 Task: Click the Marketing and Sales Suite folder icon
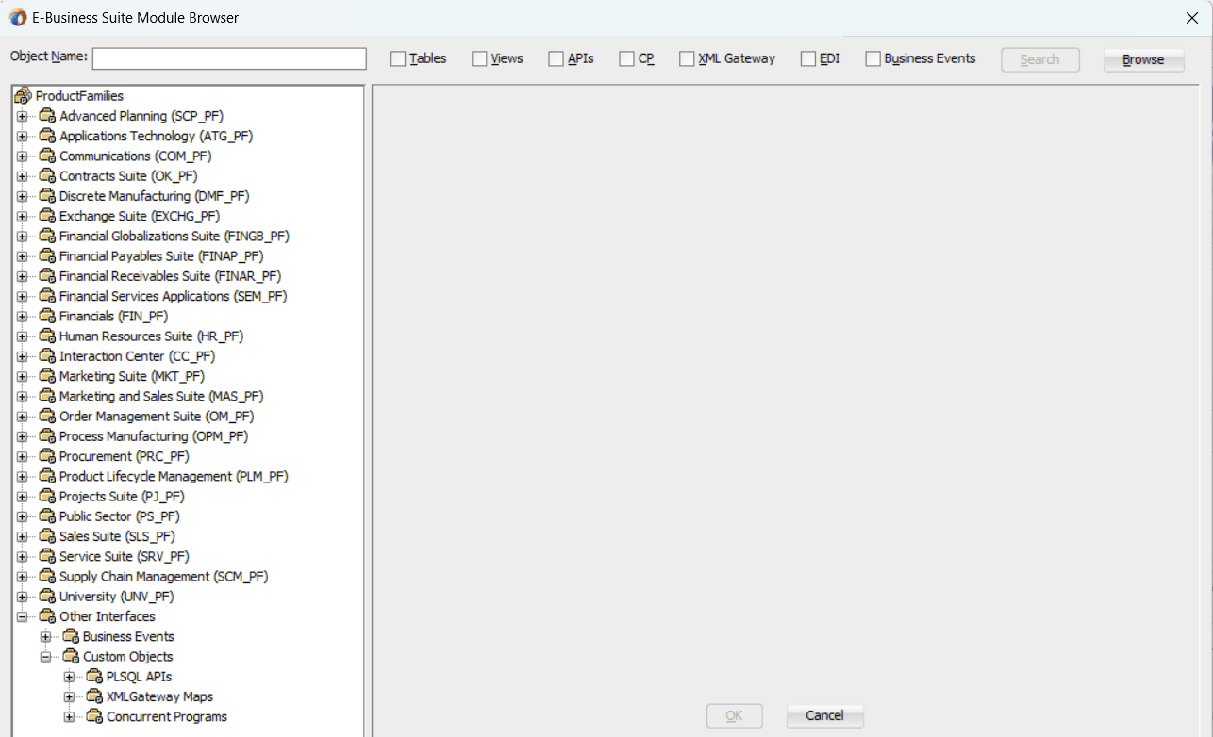click(x=47, y=397)
